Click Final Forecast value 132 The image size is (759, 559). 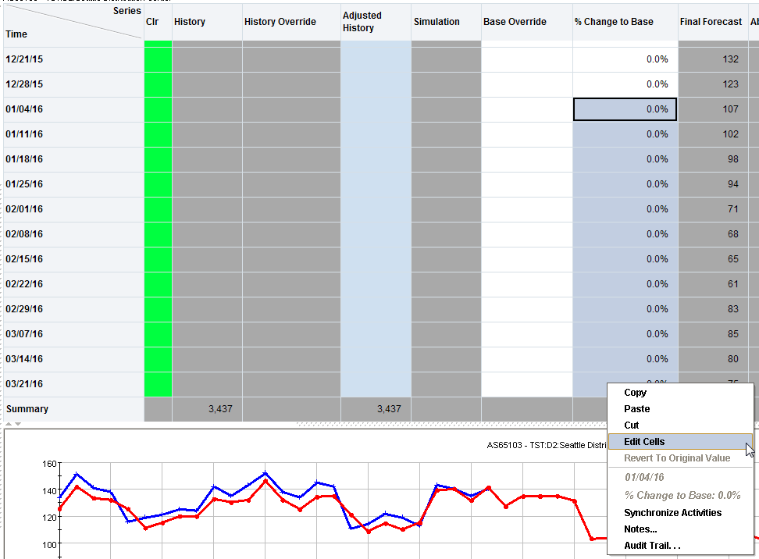[x=713, y=59]
